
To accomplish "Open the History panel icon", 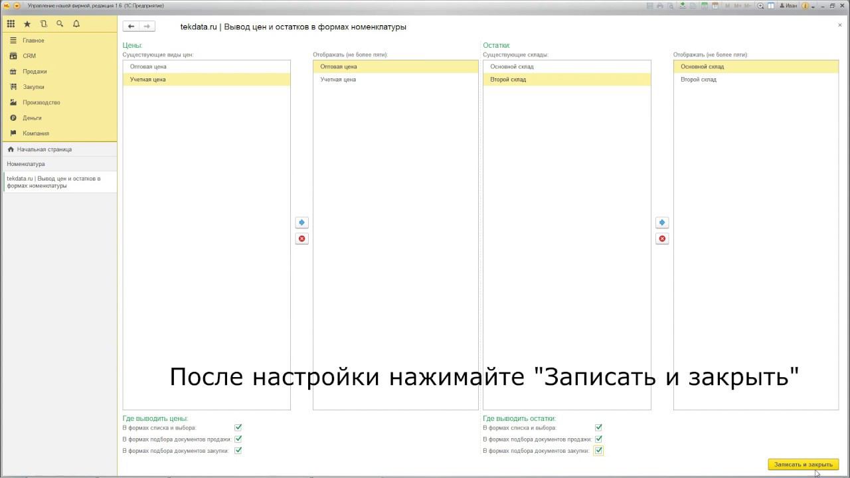I will pos(44,24).
